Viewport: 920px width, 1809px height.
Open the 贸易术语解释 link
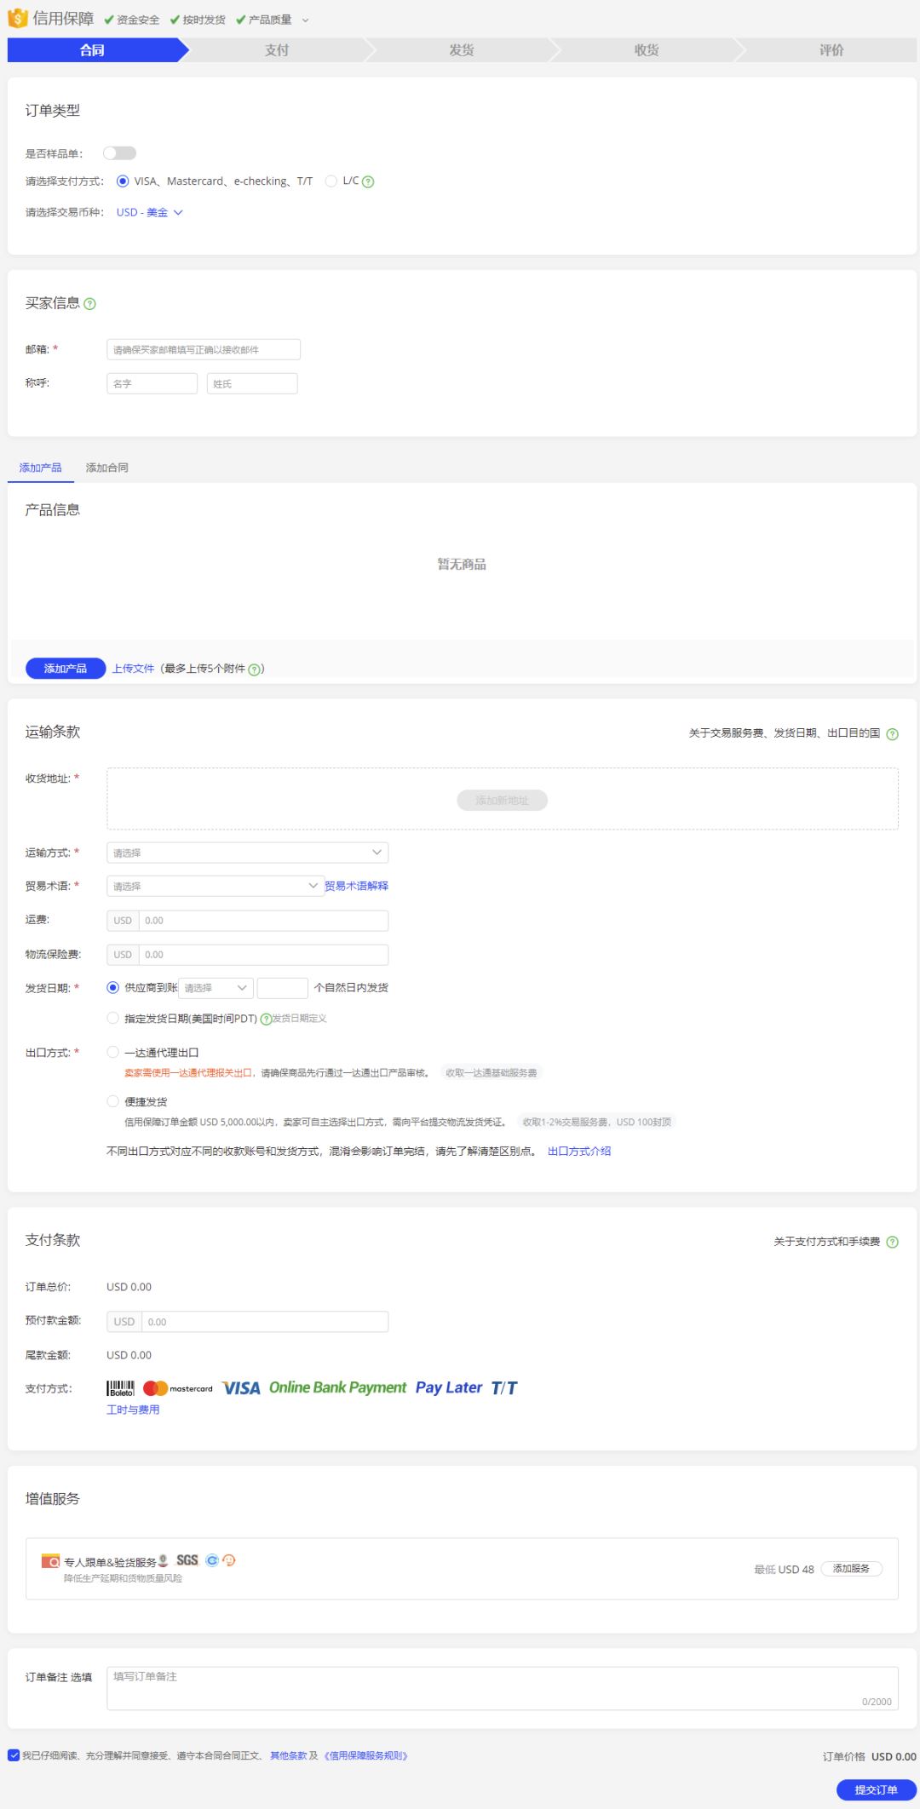(356, 887)
